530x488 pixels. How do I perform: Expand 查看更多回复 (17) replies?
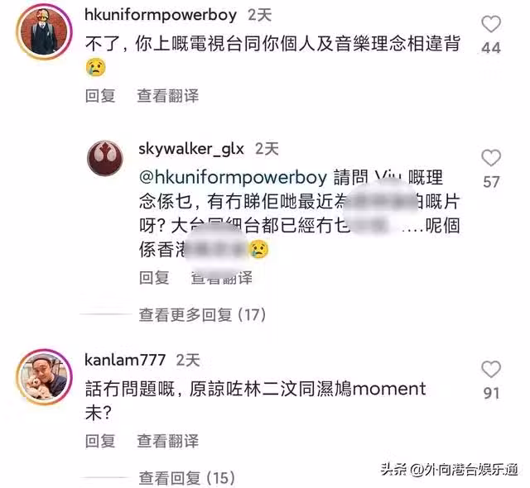[x=202, y=315]
